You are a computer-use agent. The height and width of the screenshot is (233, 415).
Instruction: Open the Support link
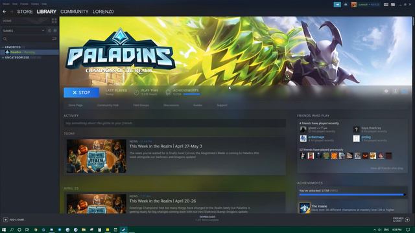pyautogui.click(x=222, y=105)
